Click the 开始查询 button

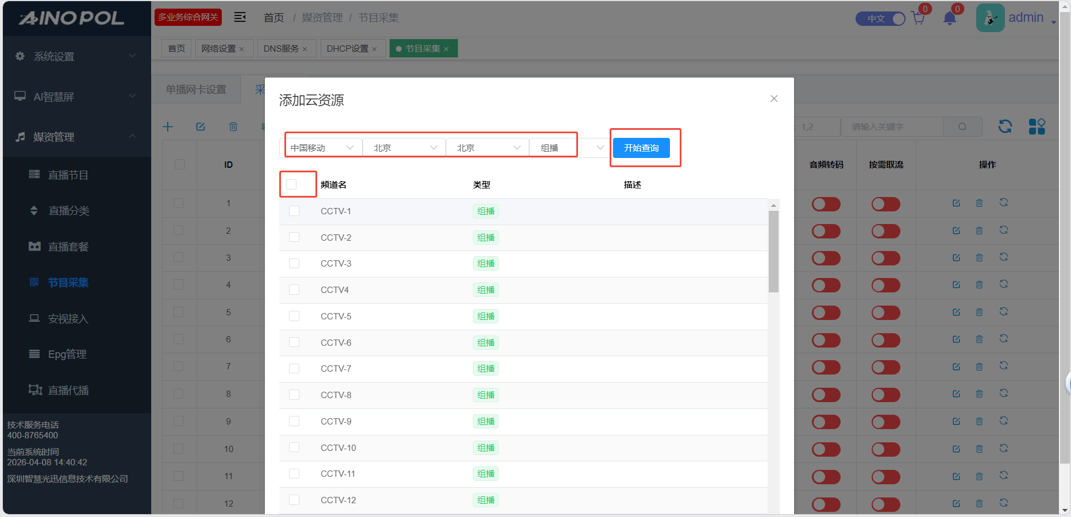point(641,148)
